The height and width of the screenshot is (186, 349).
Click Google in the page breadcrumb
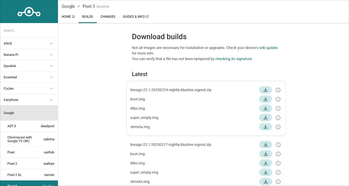coord(68,6)
